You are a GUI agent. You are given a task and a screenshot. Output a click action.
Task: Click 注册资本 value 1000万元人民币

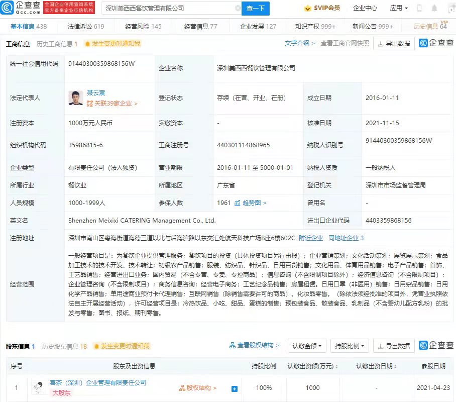coord(90,123)
